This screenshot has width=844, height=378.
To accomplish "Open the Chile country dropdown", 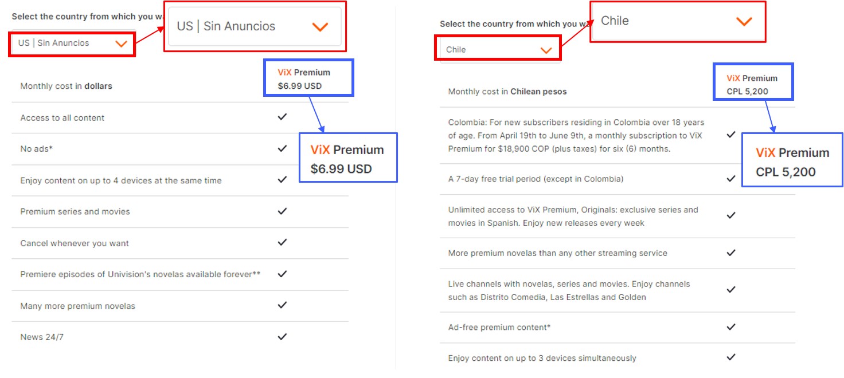I will pyautogui.click(x=498, y=50).
